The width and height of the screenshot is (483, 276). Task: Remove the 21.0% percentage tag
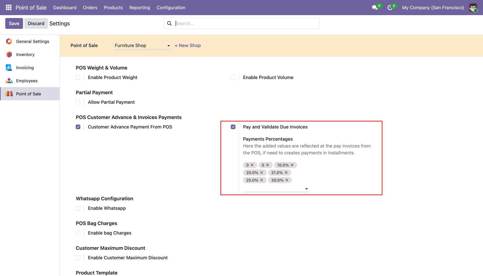(286, 173)
